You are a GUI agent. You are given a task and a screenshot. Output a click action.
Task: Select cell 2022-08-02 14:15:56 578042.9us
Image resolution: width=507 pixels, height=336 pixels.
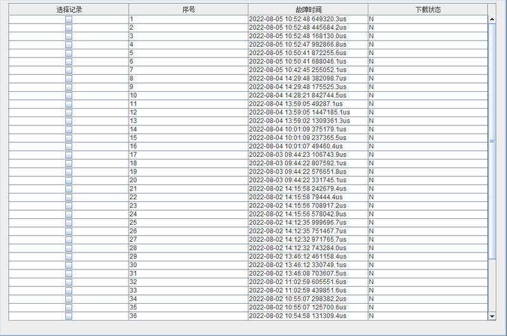[308, 214]
